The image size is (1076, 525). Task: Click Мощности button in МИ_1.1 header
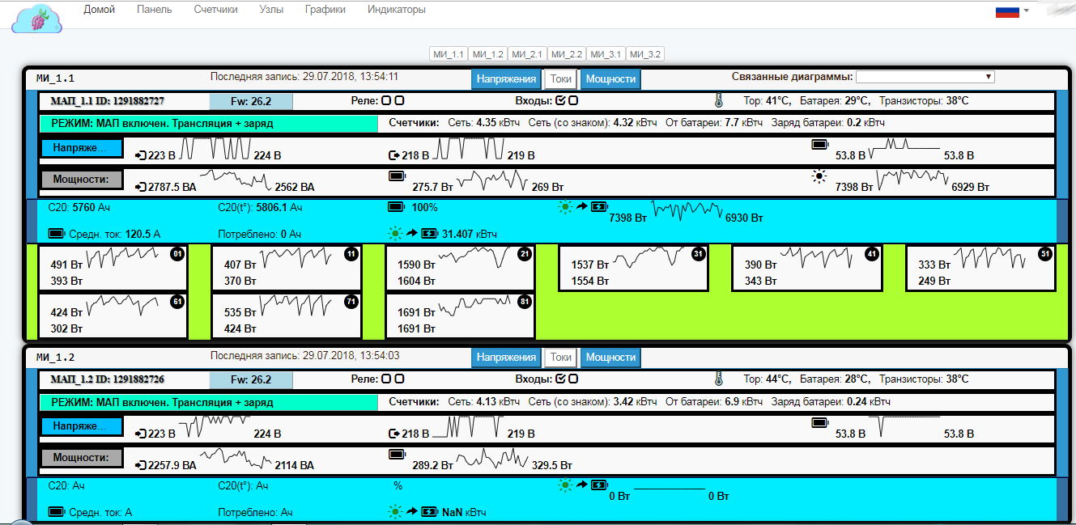coord(610,79)
